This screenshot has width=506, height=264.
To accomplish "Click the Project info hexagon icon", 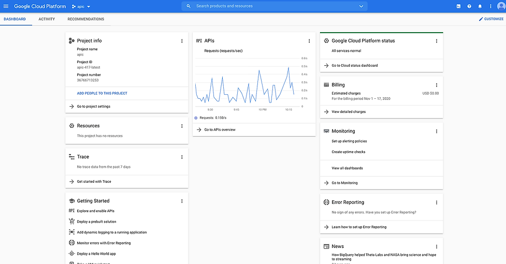I will (x=71, y=40).
